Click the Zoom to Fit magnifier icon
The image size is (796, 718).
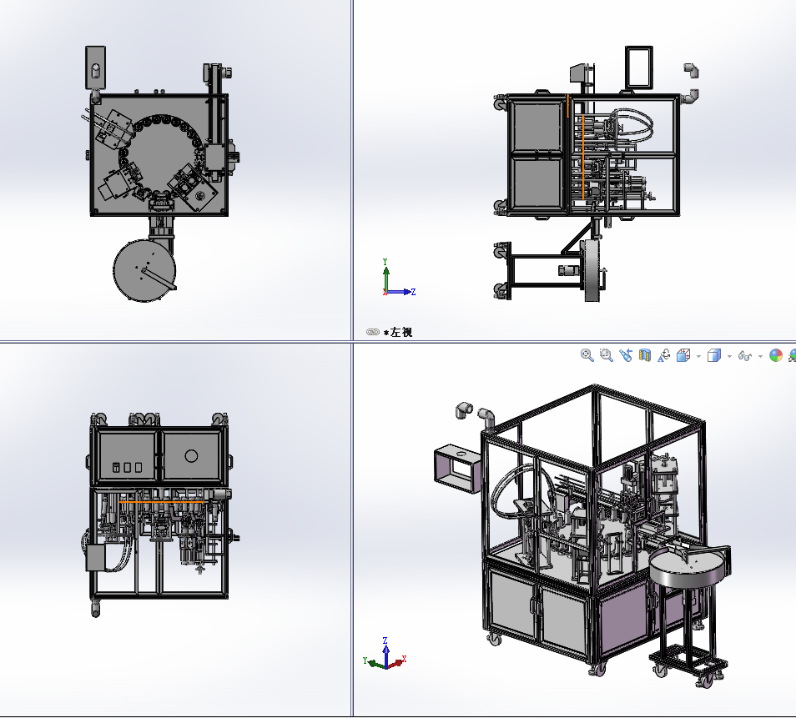[587, 355]
